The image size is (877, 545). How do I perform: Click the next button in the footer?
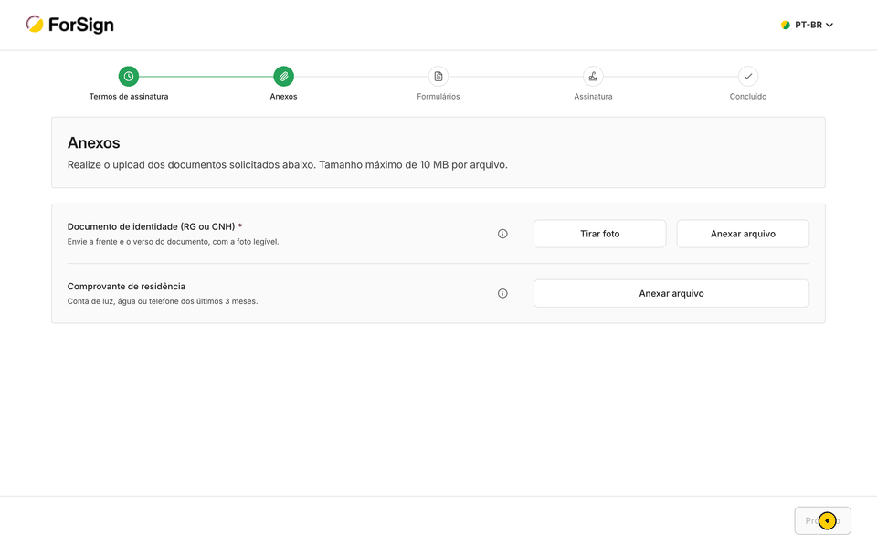click(823, 520)
